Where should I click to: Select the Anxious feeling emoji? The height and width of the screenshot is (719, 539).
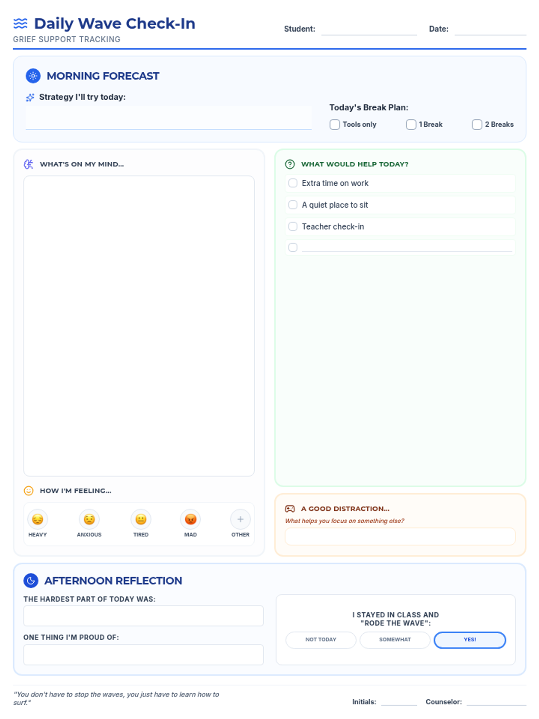[89, 519]
